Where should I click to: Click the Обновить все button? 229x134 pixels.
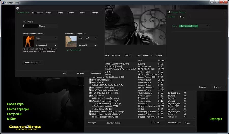pyautogui.click(x=174, y=123)
